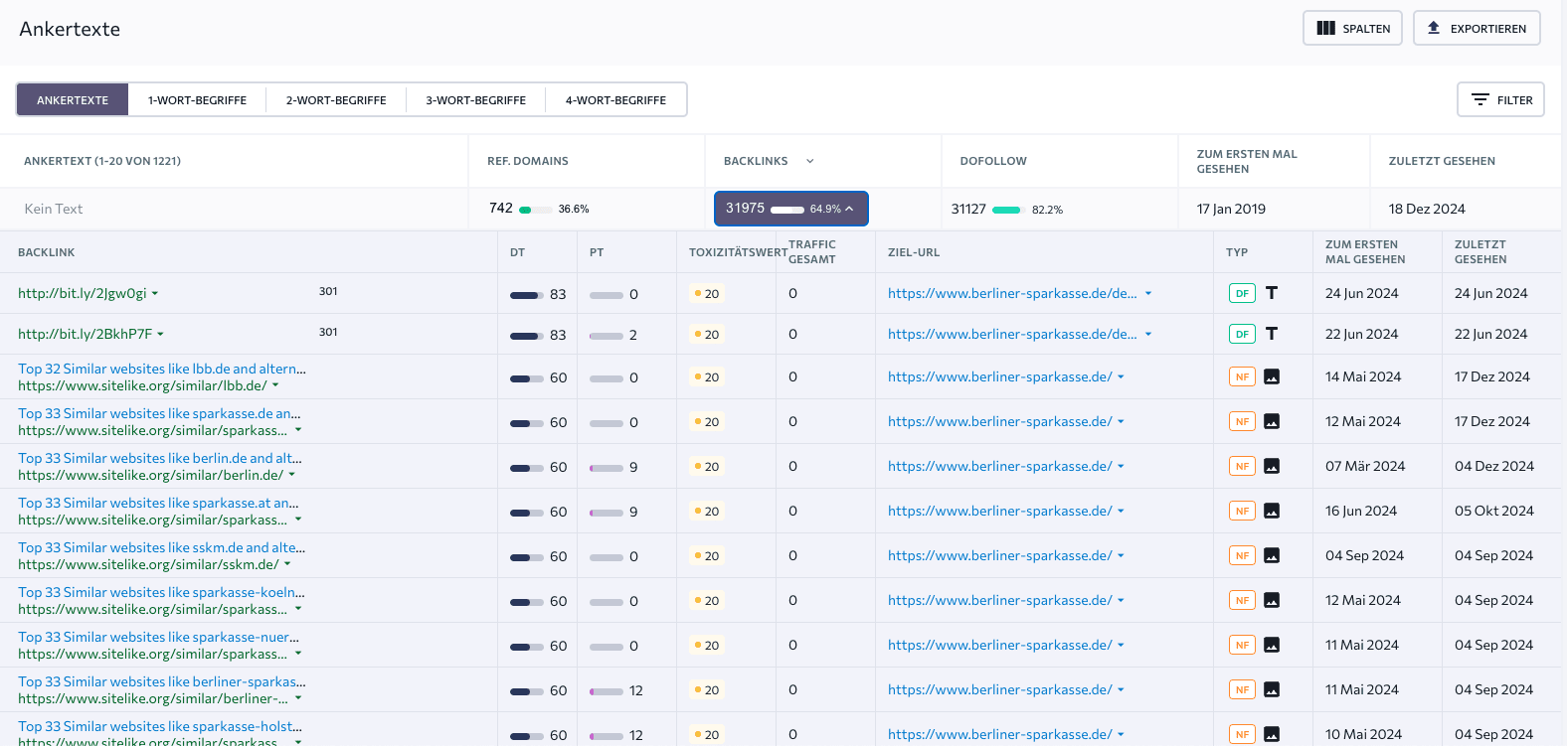Screen dimensions: 1567x746
Task: Click the NF badge in berliner-sparkas row
Action: point(1242,689)
